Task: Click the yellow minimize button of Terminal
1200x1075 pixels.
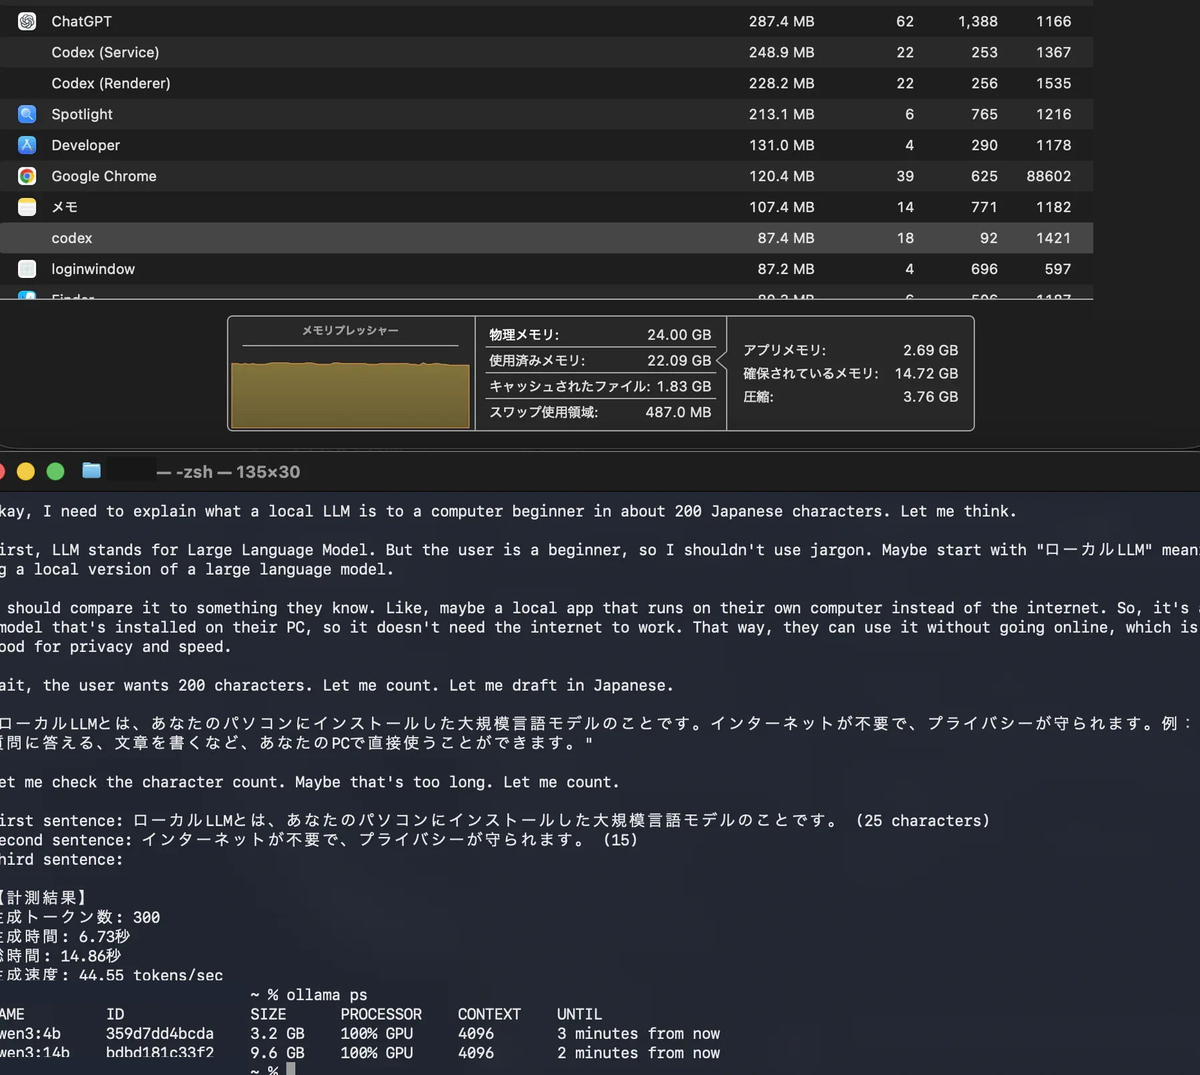Action: (x=26, y=471)
